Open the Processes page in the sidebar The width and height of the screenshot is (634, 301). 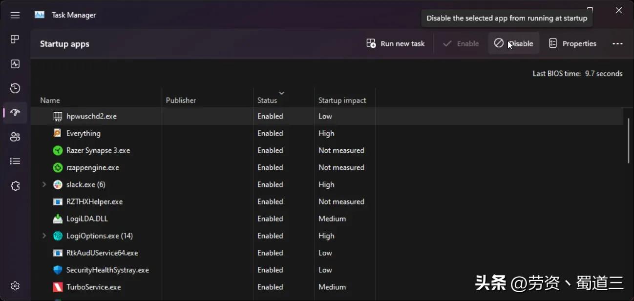click(15, 39)
